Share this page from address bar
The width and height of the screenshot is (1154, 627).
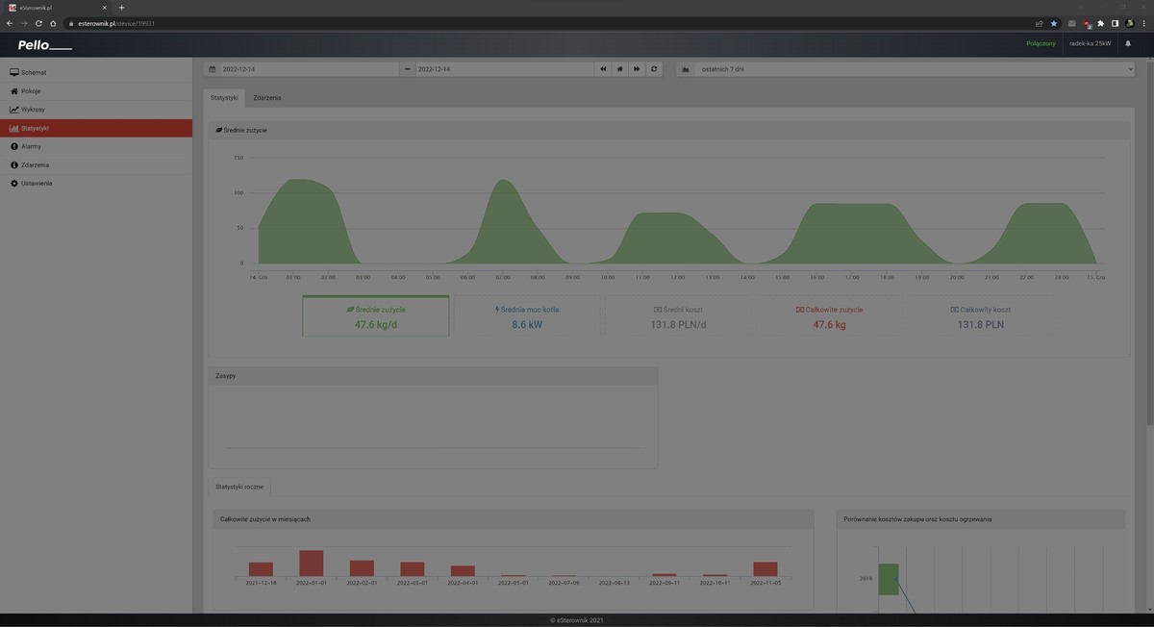pos(1039,23)
